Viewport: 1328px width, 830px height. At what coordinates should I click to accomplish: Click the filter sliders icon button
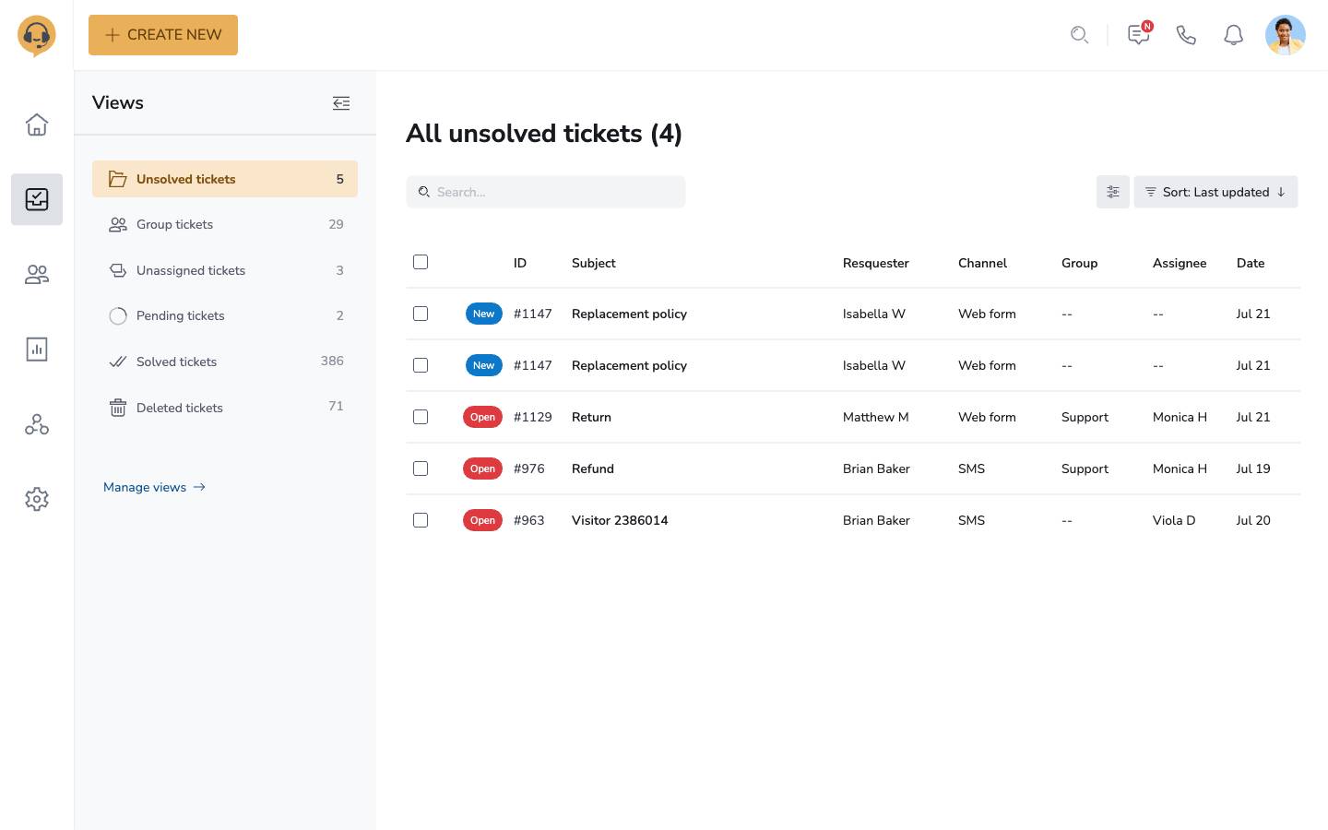point(1112,192)
